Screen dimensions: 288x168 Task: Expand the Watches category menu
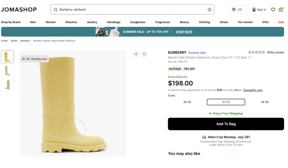pyautogui.click(x=71, y=22)
